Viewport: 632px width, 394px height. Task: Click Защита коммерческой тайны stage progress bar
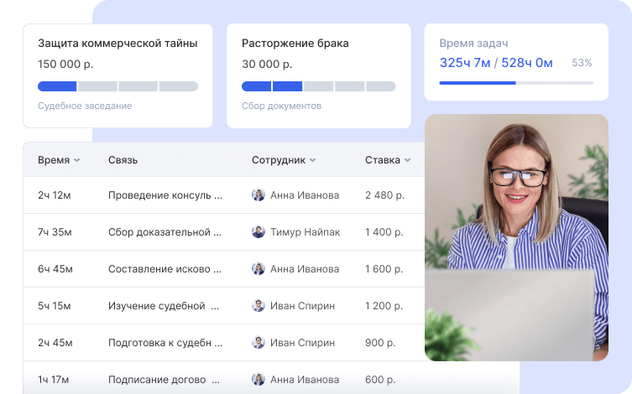pyautogui.click(x=118, y=86)
